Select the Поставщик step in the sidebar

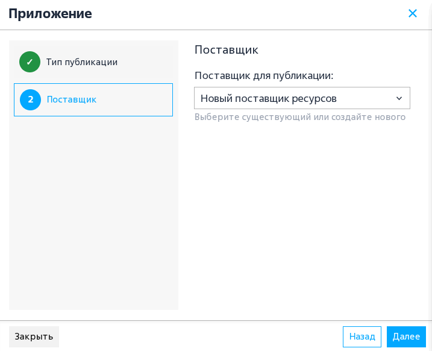93,100
